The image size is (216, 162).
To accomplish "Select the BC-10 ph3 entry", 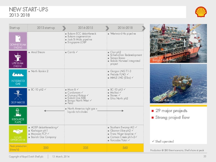I will click(x=116, y=90).
